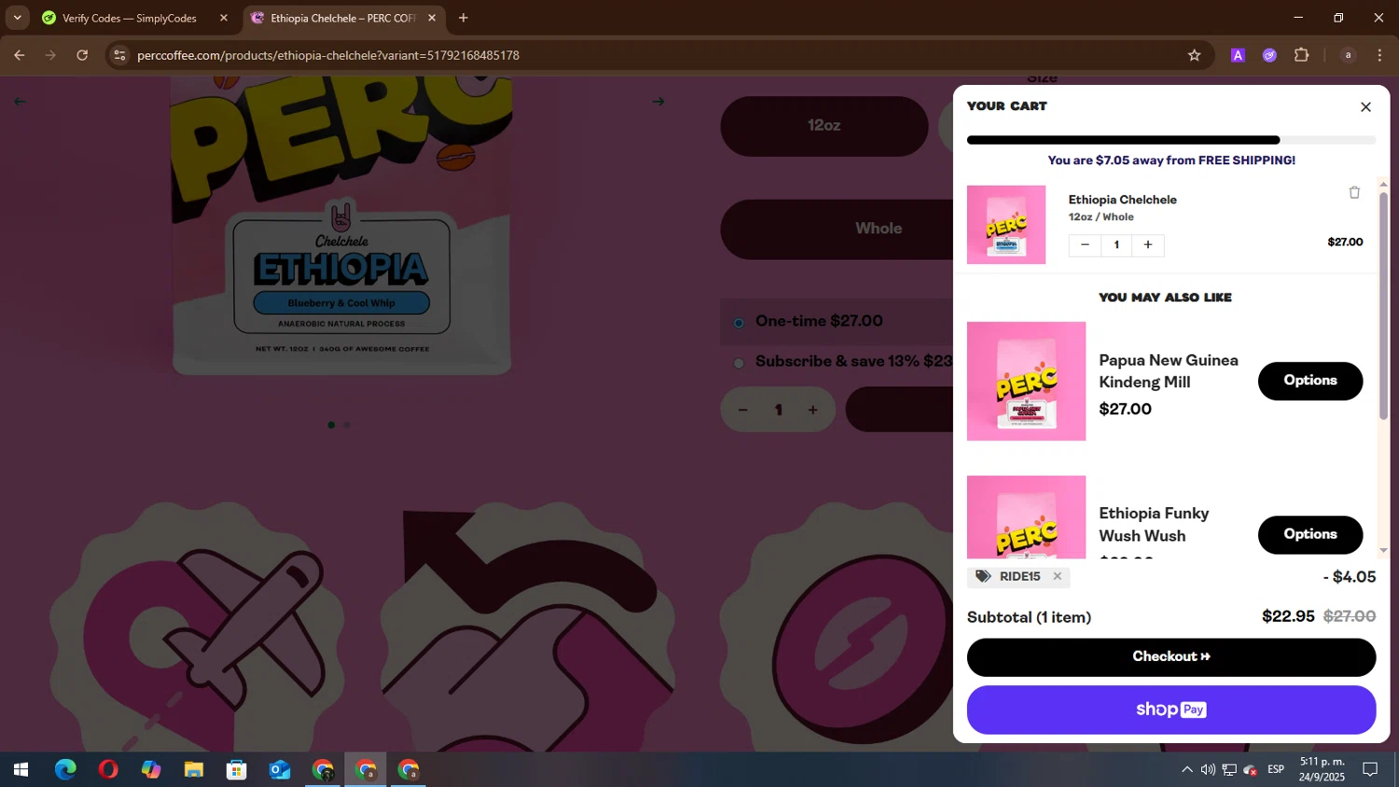Open Outlook from taskbar
The width and height of the screenshot is (1399, 787).
(x=280, y=769)
